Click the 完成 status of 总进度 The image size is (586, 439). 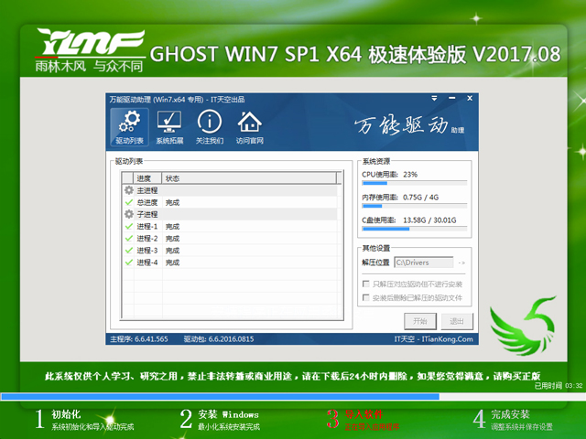tap(172, 202)
